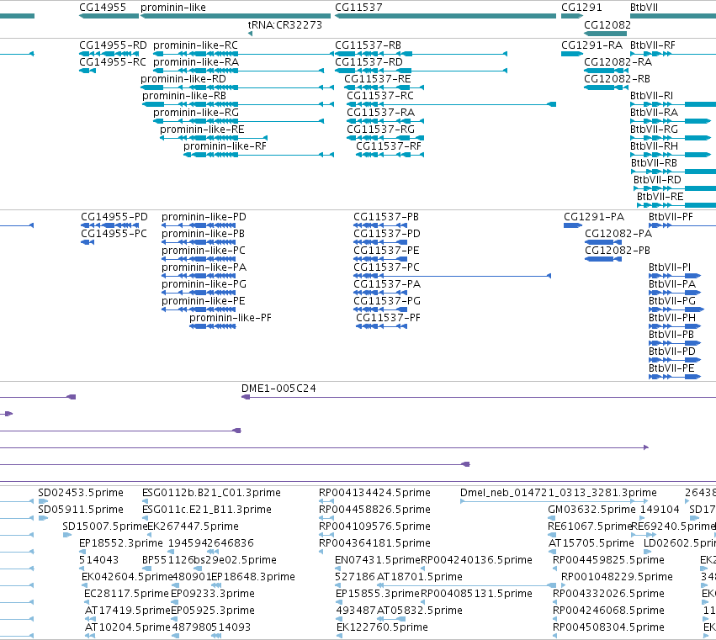This screenshot has height=640, width=716.
Task: Click transcript CG12082-RA
Action: click(618, 62)
